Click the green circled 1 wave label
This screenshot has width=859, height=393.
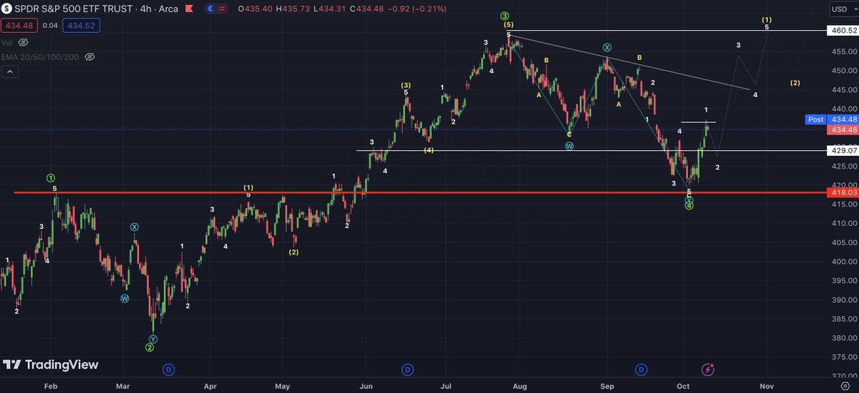coord(51,178)
